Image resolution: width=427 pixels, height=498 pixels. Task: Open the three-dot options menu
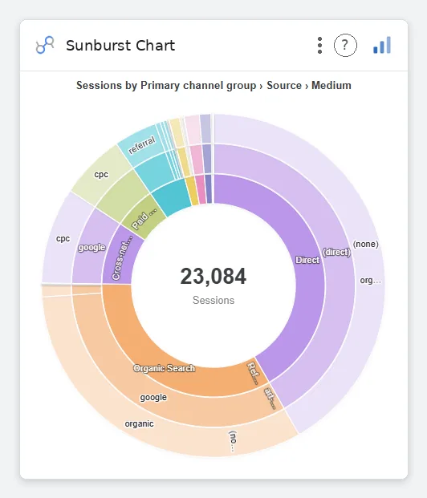320,46
